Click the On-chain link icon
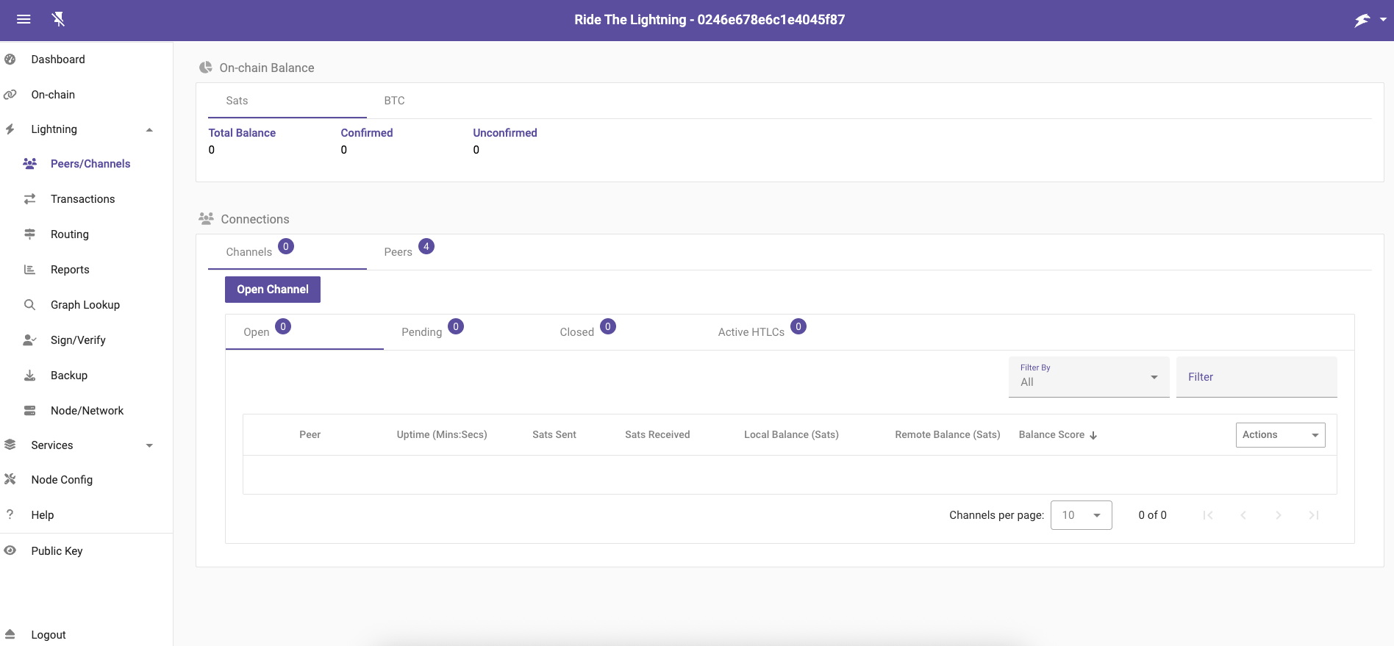1394x646 pixels. tap(10, 95)
